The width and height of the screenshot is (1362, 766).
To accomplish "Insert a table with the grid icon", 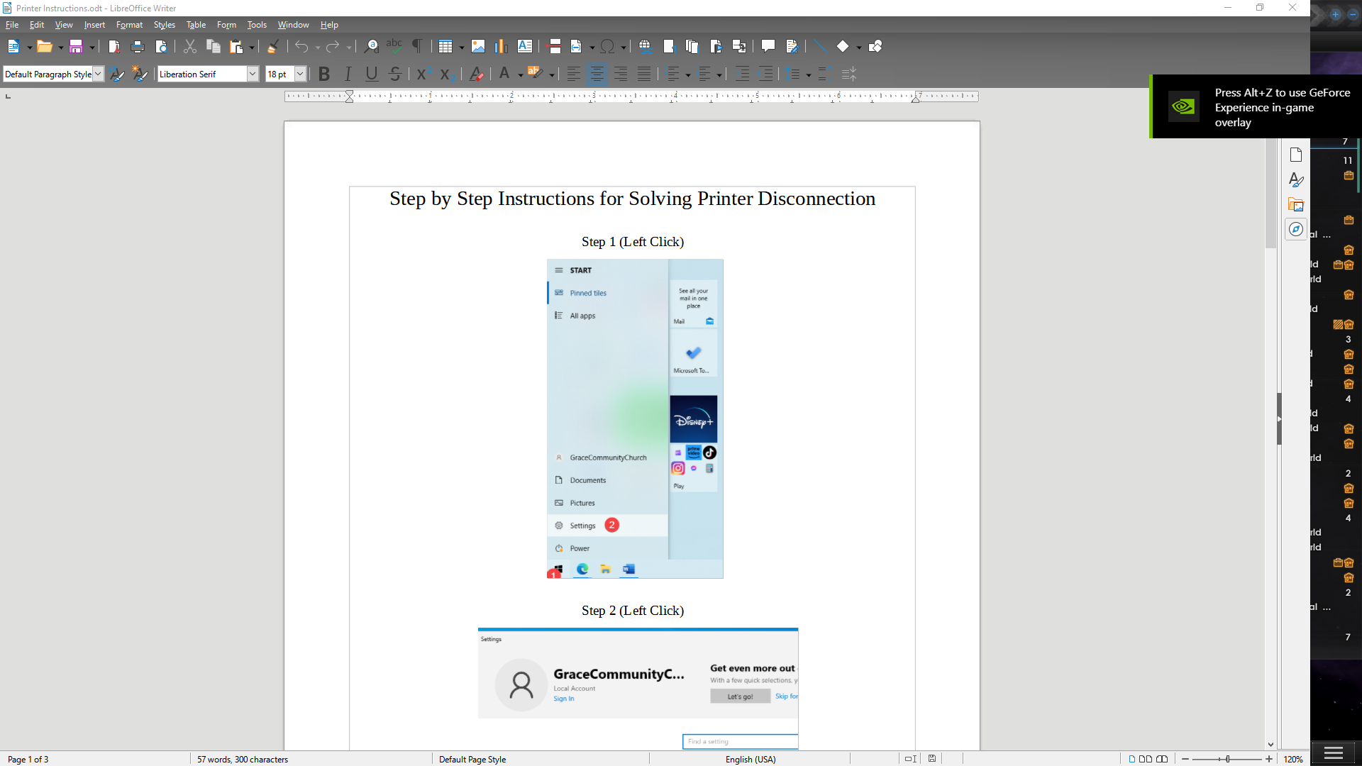I will pos(445,47).
